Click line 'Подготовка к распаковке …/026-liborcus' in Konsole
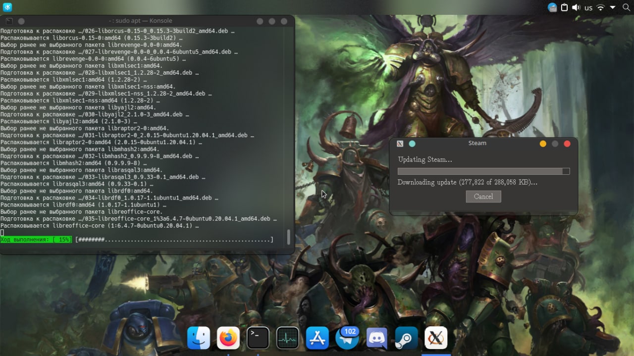 [x=117, y=31]
